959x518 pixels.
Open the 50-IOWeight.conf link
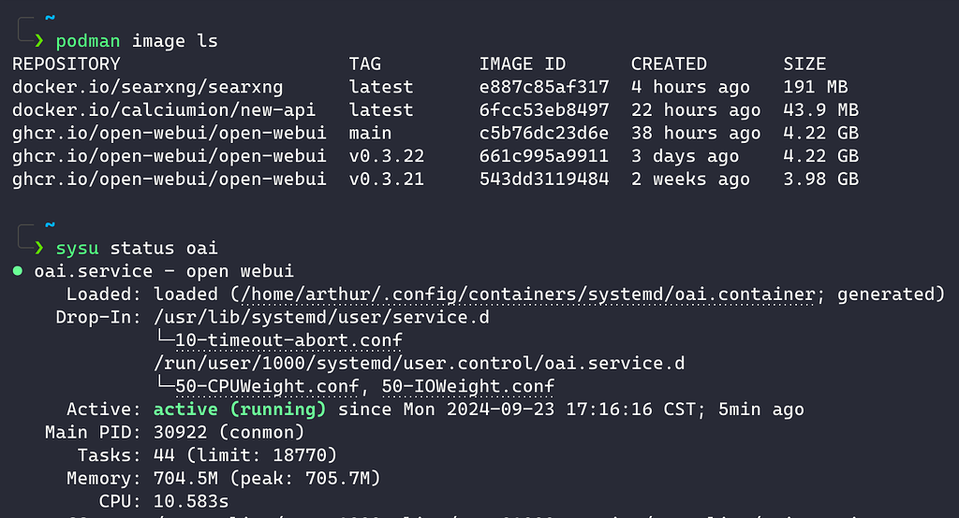coord(468,387)
